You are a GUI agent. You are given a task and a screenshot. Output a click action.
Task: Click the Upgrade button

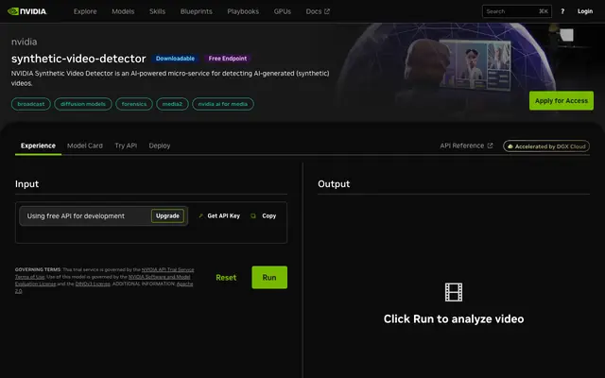point(167,216)
